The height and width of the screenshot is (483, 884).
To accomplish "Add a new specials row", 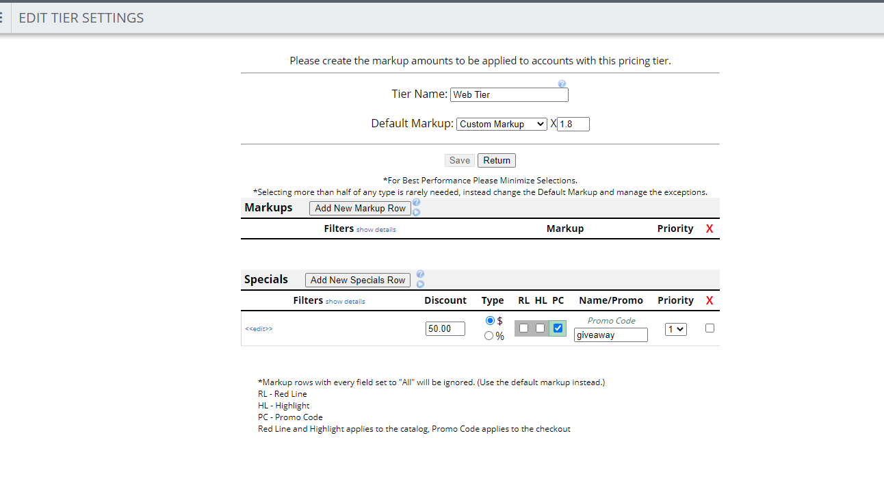I will point(358,280).
